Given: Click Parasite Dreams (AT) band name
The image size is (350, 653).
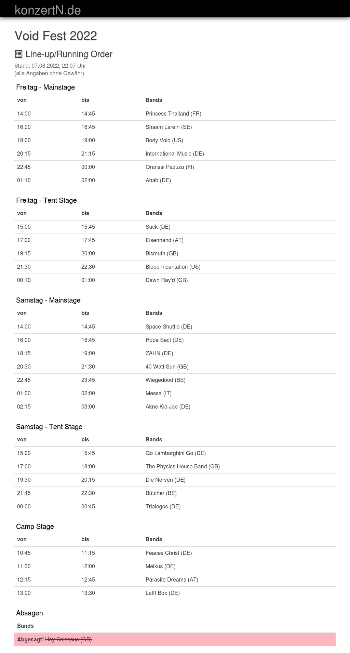Looking at the screenshot, I should (172, 580).
